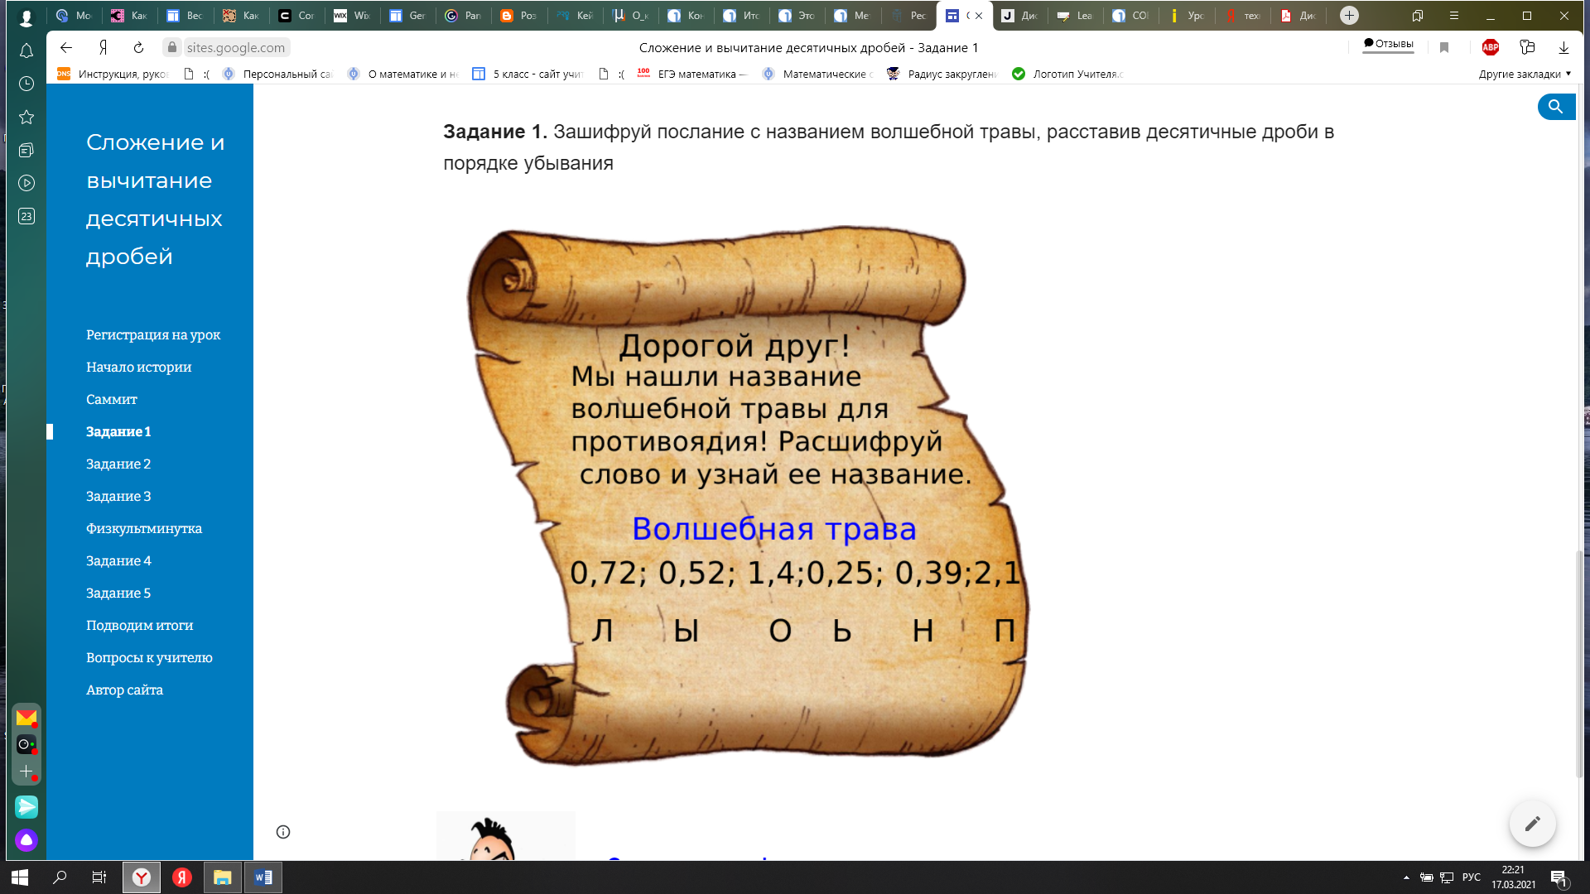Expand the Другие закладки bookmarks folder
Image resolution: width=1590 pixels, height=894 pixels.
point(1524,74)
